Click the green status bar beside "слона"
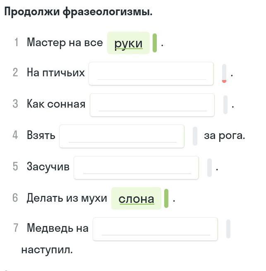 [166, 198]
